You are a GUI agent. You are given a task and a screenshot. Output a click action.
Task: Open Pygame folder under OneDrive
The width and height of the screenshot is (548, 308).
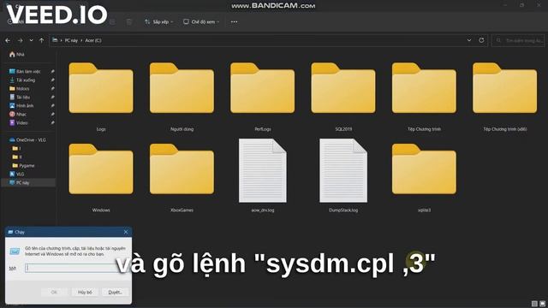(23, 165)
